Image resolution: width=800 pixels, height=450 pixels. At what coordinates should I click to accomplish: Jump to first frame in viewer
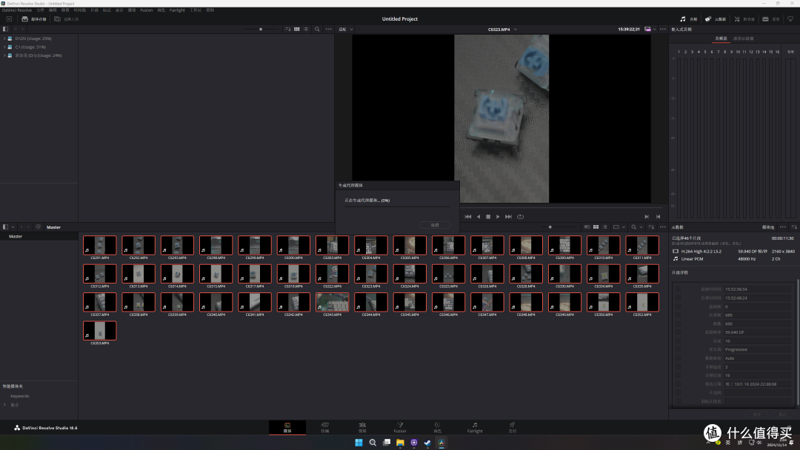click(x=468, y=217)
